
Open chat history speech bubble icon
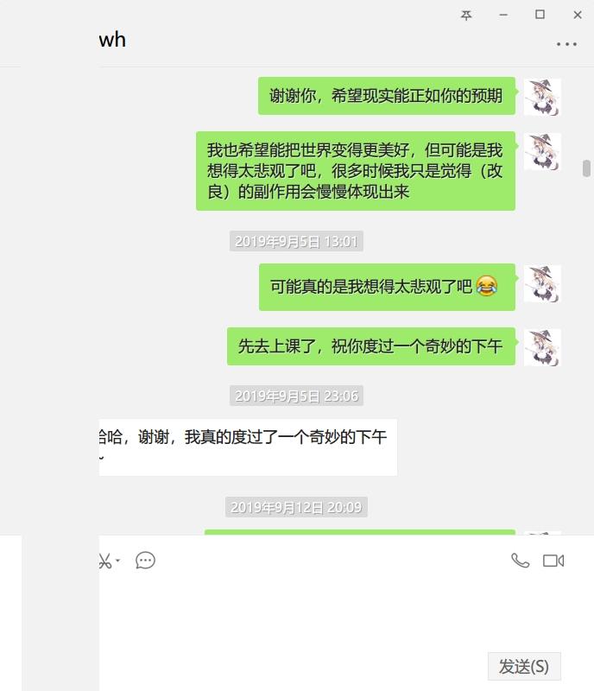coord(145,561)
